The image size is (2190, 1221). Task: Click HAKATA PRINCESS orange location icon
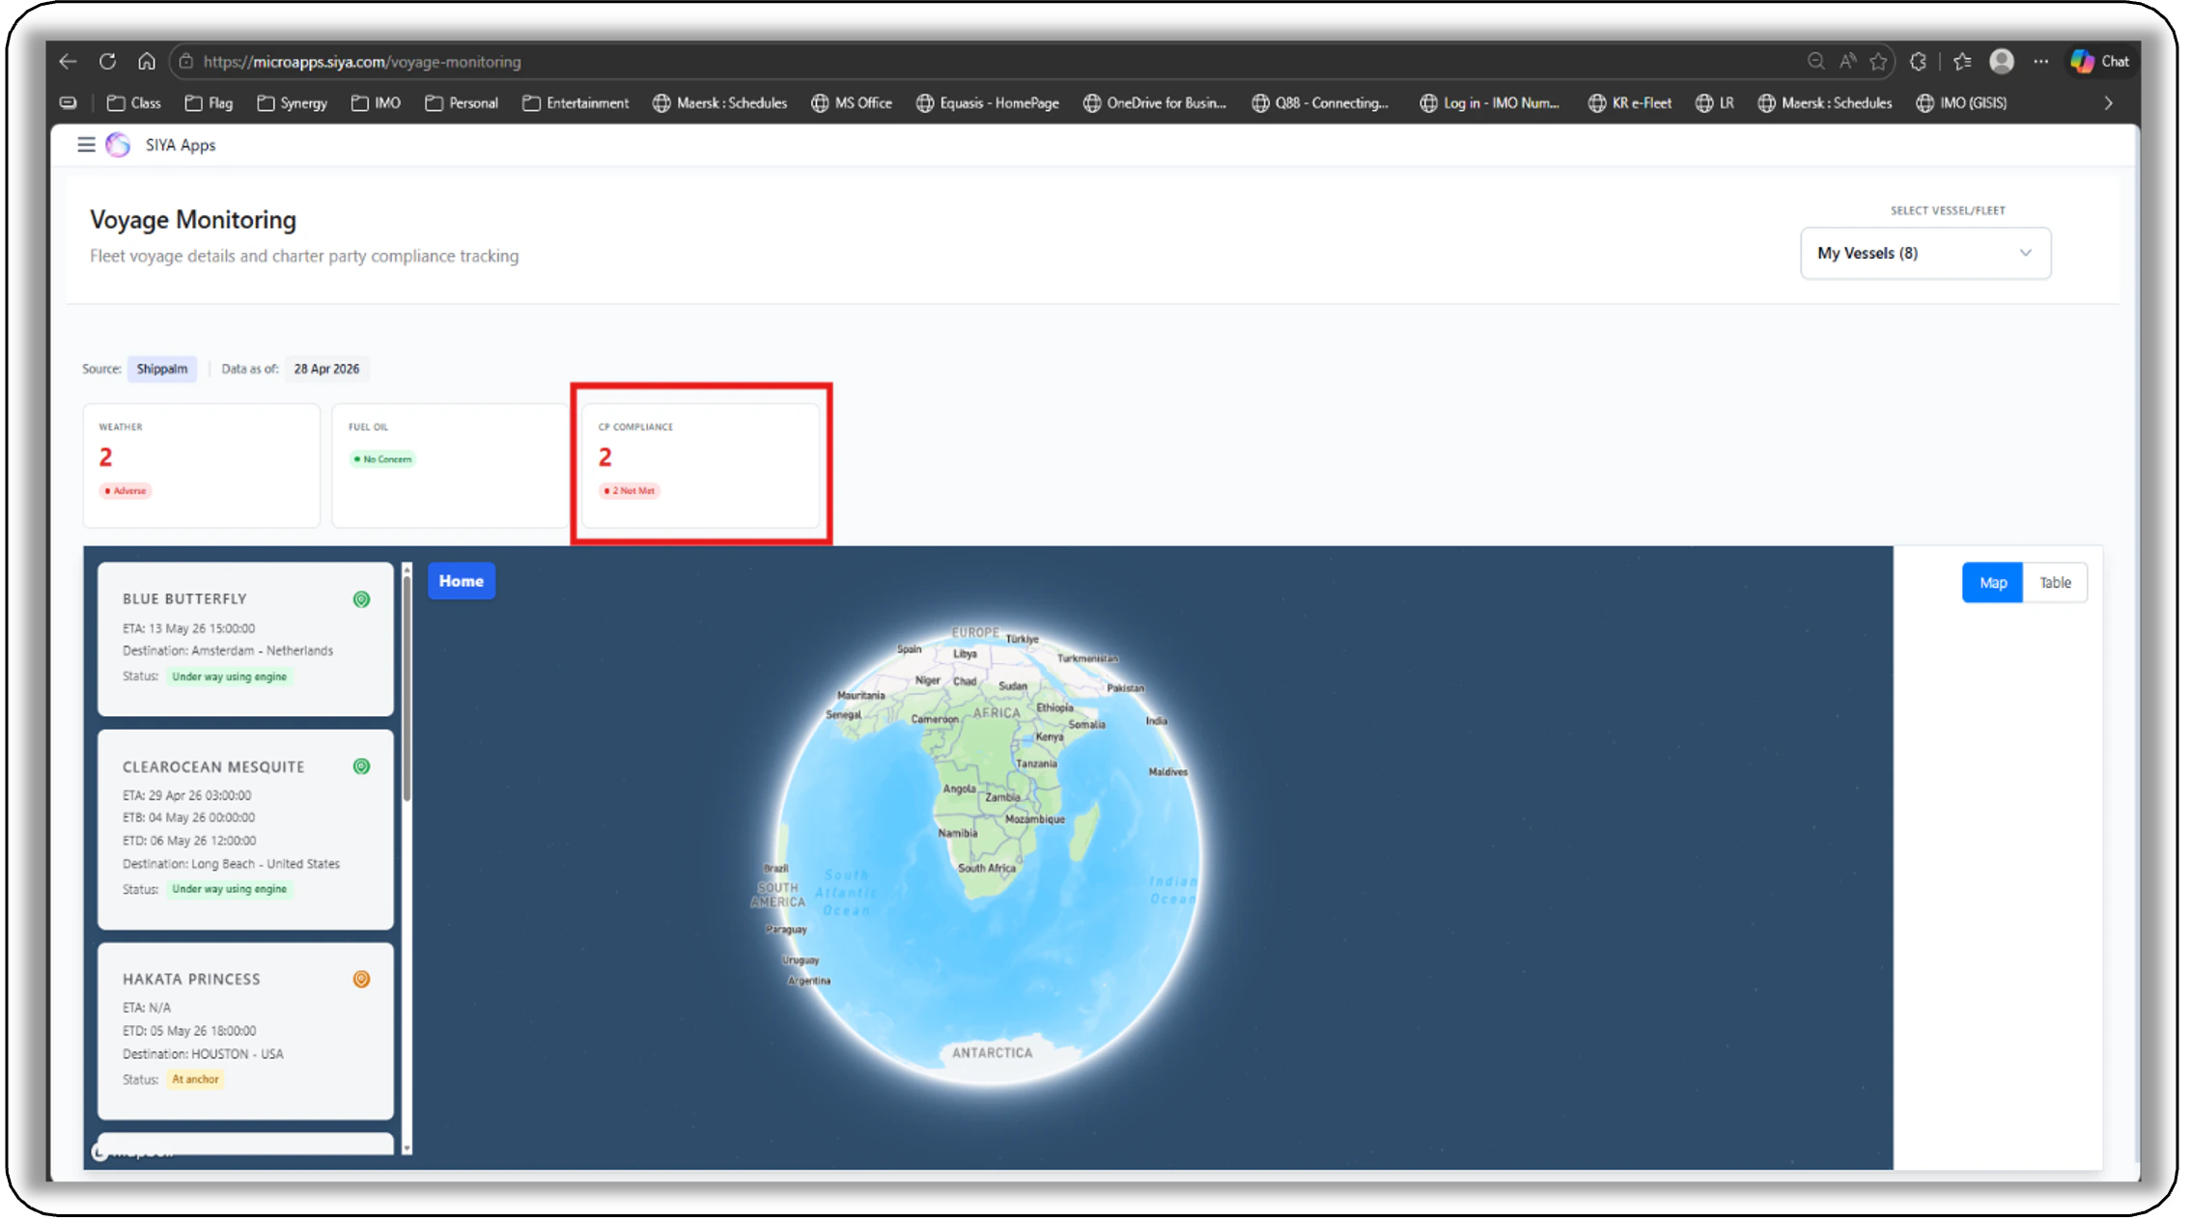tap(361, 980)
